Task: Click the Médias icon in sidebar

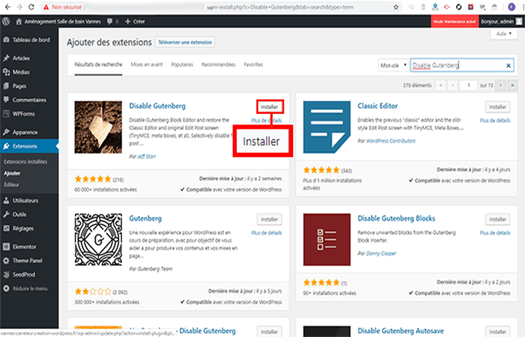Action: coord(6,72)
